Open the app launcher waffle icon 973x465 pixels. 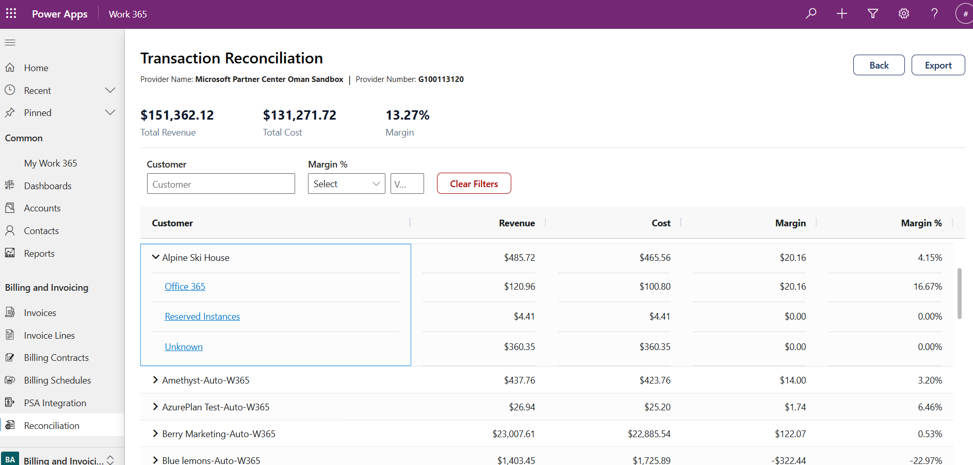11,13
